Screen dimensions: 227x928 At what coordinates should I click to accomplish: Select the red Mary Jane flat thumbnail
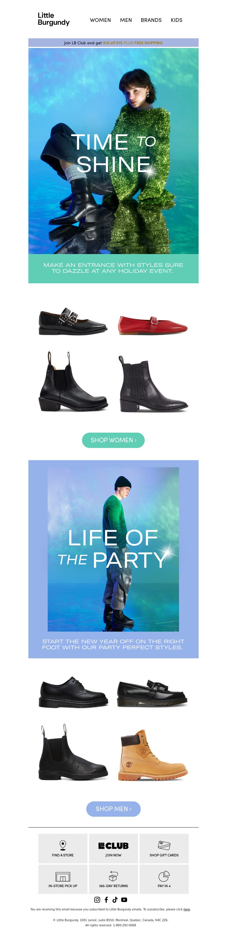153,324
